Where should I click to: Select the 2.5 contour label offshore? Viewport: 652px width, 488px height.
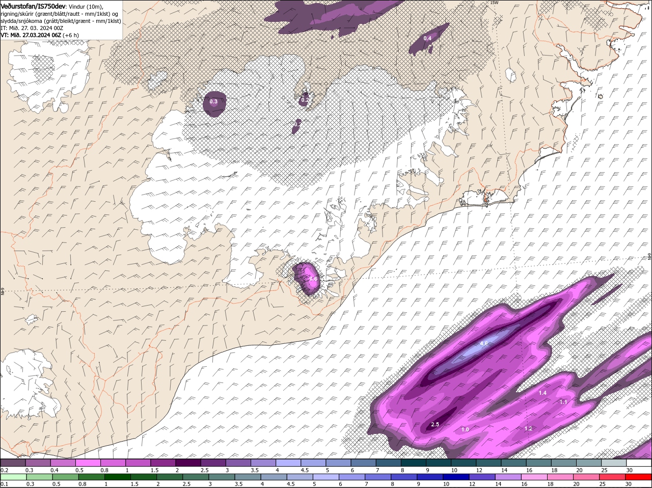(x=435, y=424)
